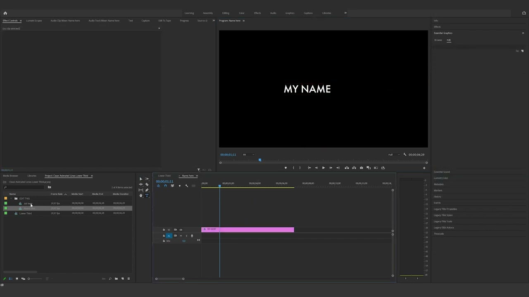529x297 pixels.
Task: Create a new bin in Project panel
Action: click(x=116, y=279)
